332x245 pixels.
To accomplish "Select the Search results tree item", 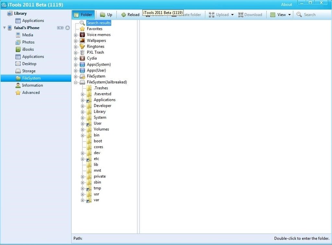I will pyautogui.click(x=99, y=23).
